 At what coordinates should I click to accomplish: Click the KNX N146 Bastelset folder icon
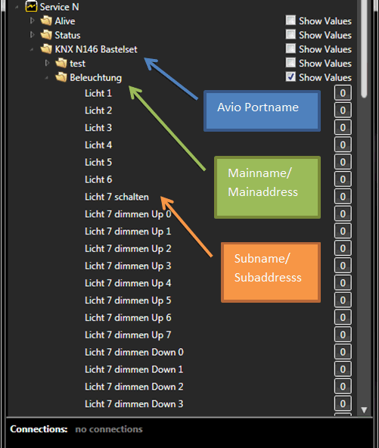point(46,49)
